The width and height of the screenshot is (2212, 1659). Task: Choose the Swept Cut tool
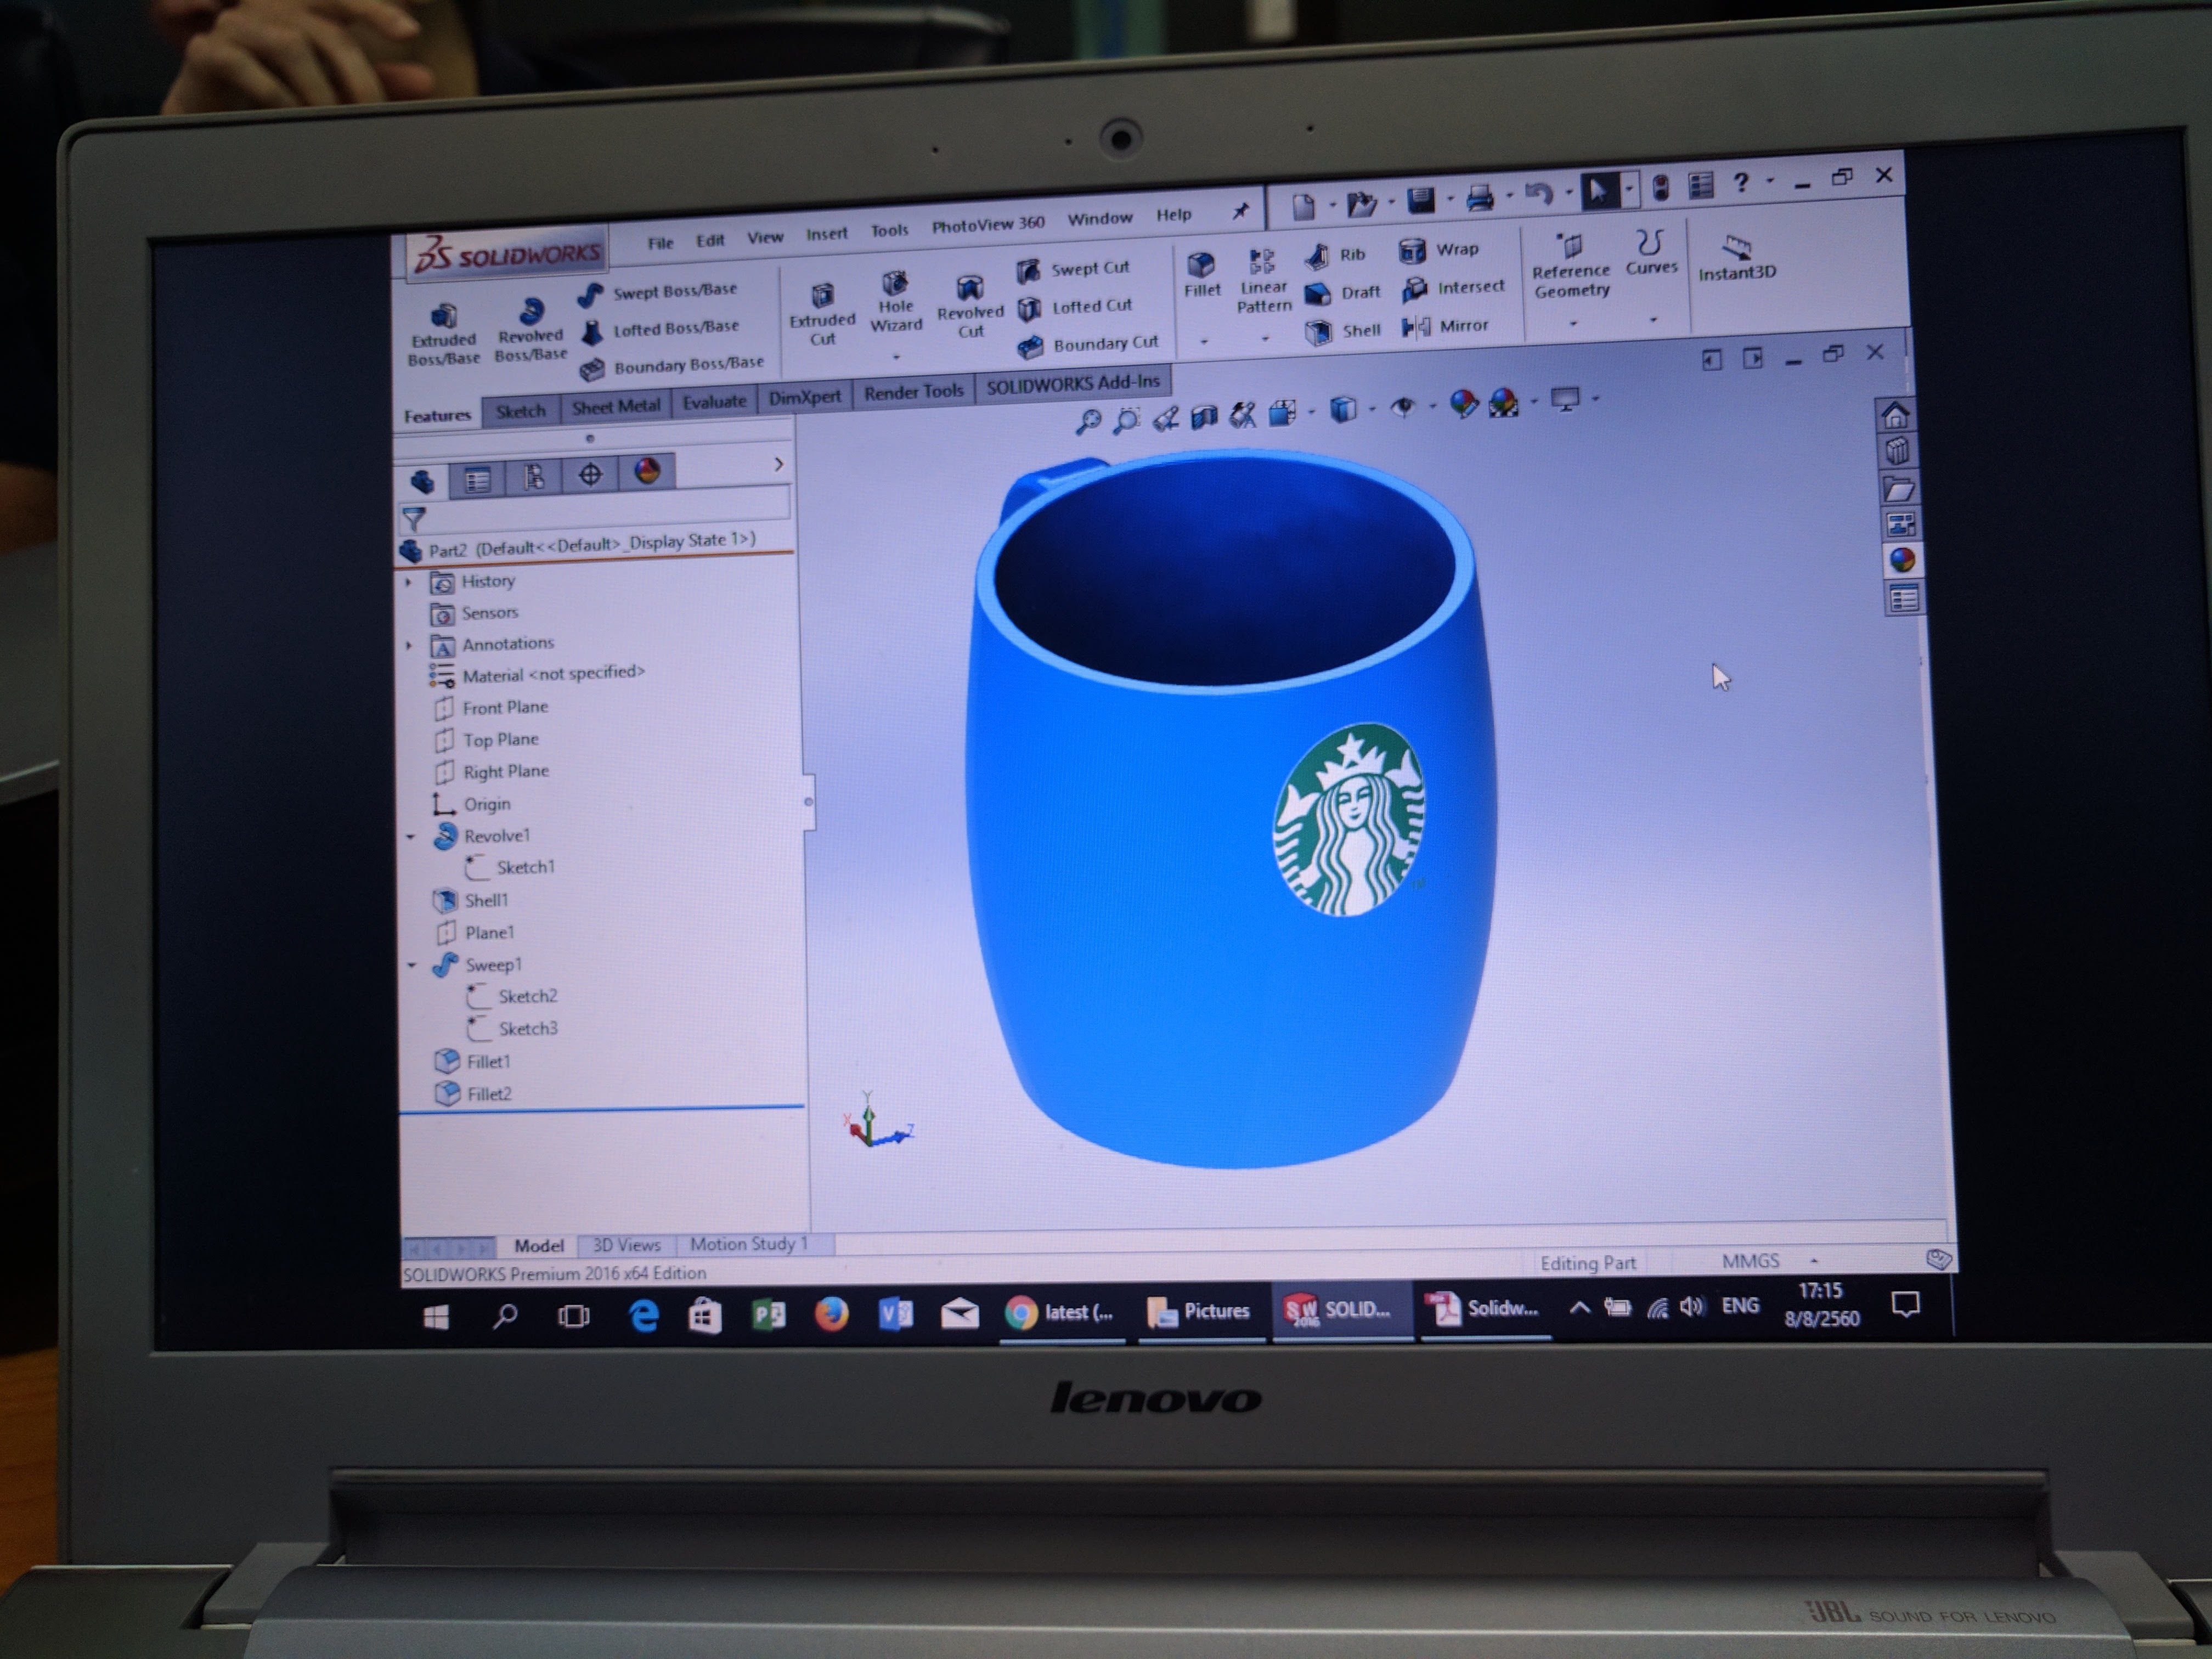pyautogui.click(x=1073, y=269)
